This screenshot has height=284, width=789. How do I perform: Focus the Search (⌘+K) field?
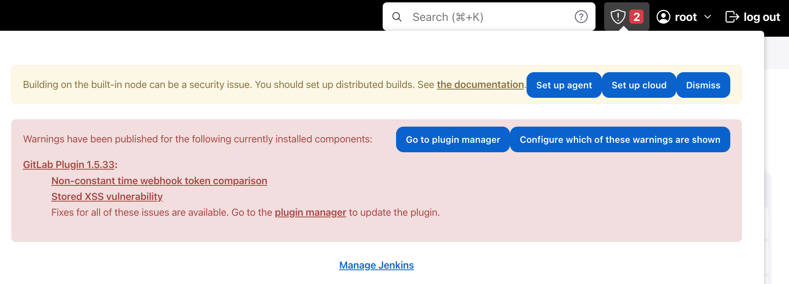click(x=489, y=17)
